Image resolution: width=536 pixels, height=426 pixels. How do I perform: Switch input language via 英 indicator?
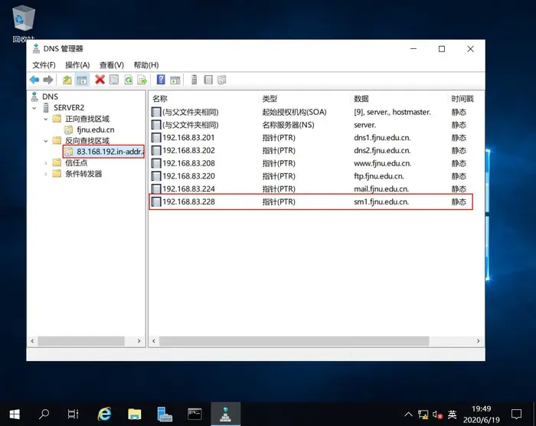[452, 415]
